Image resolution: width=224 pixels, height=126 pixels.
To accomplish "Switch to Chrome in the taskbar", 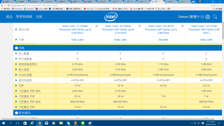I will (40, 123).
